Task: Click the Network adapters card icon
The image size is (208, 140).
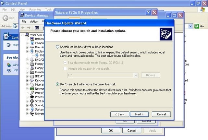Action: point(32,88)
